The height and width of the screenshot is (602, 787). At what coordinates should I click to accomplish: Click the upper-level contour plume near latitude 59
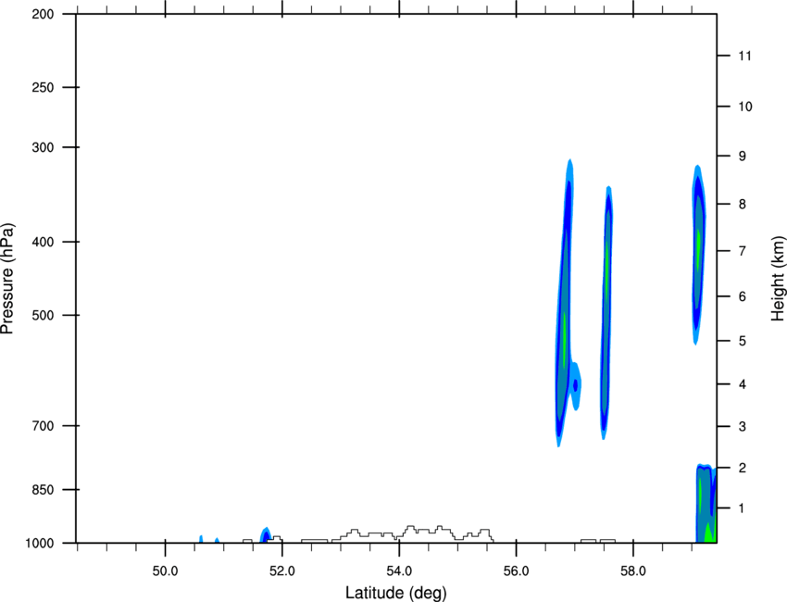699,254
